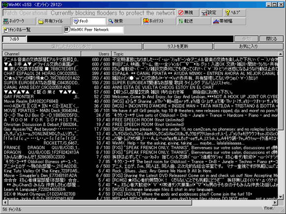Click the リストを更新 button
Viewport: 286px width, 214px height.
tap(178, 46)
